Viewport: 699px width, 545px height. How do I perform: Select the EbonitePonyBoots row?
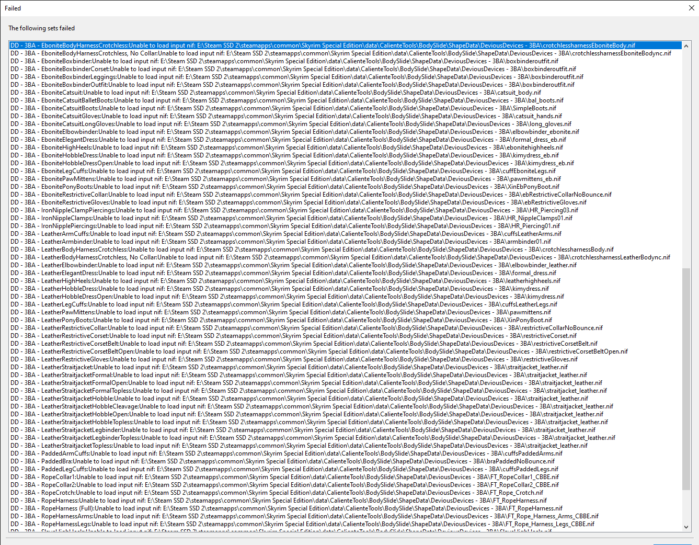(346, 187)
